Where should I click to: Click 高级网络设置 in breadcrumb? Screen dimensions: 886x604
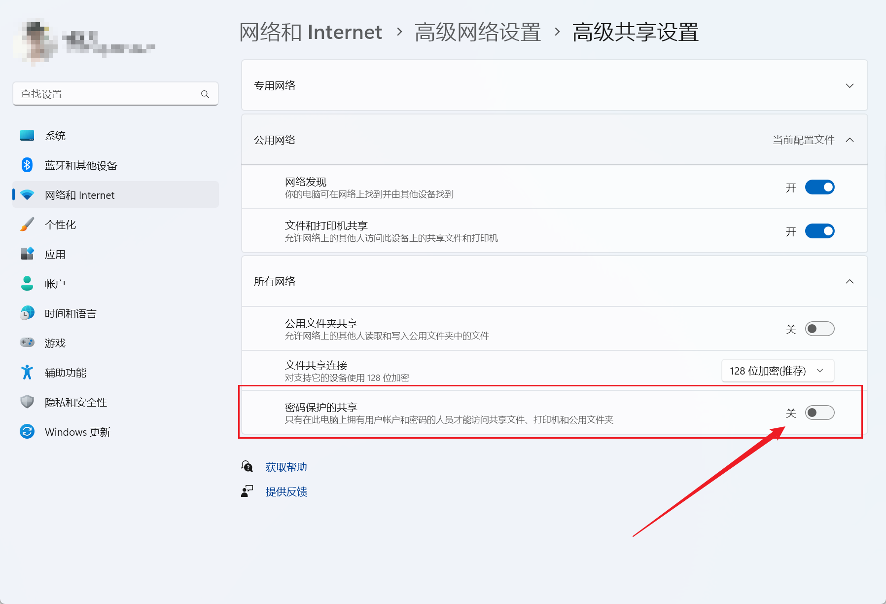[x=477, y=33]
